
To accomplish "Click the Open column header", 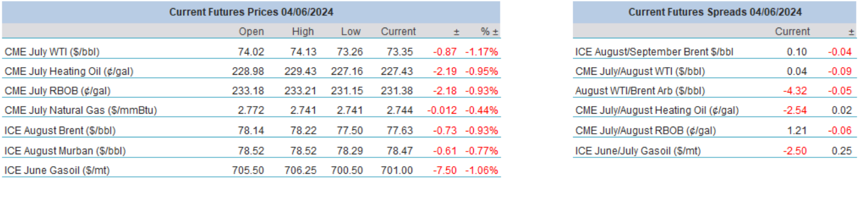I will coord(251,31).
